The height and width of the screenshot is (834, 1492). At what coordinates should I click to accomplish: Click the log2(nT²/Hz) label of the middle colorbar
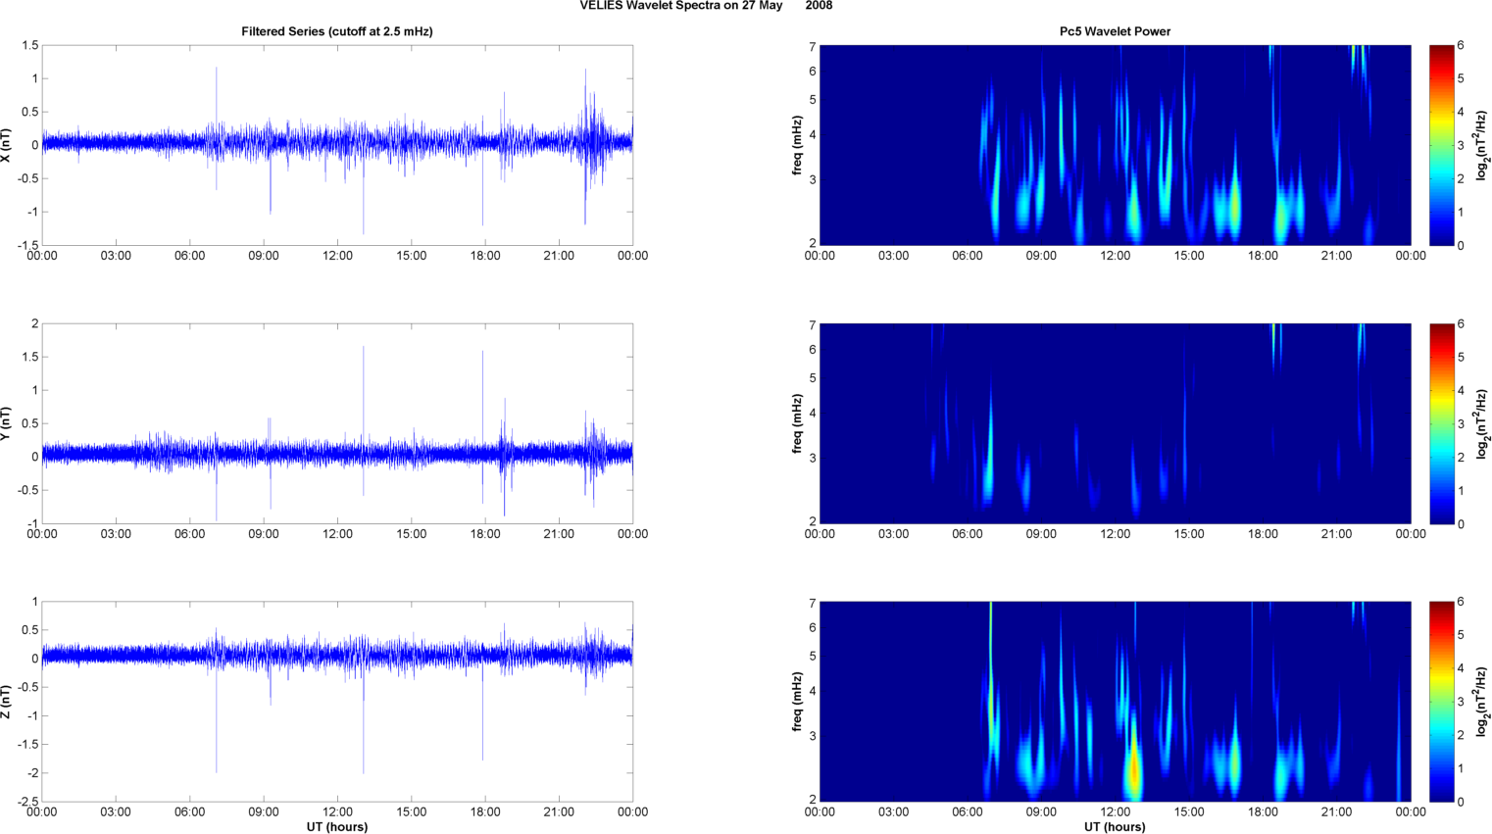1482,423
